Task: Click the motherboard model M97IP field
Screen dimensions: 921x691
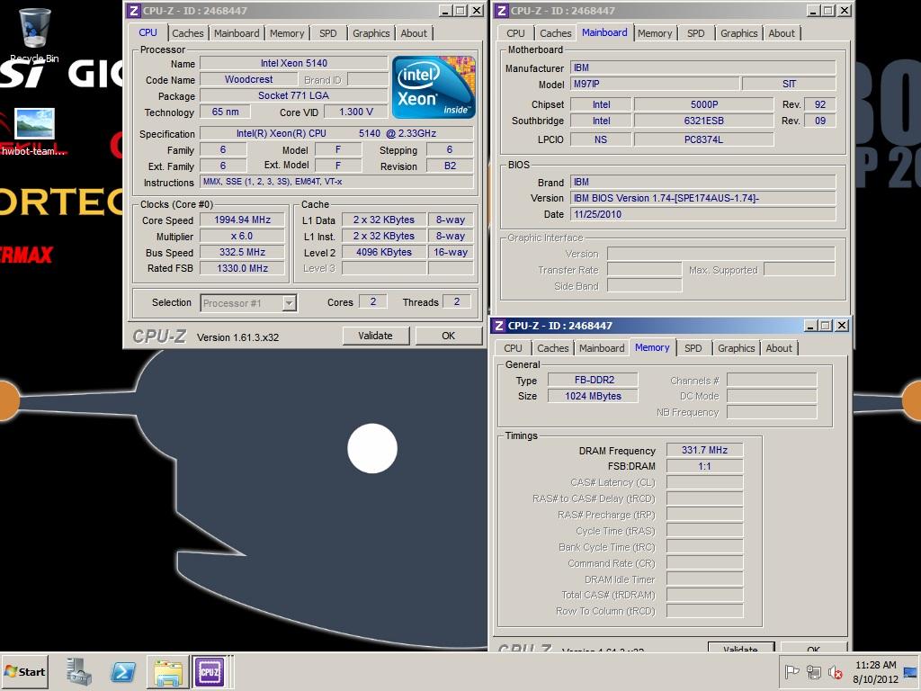Action: (x=655, y=84)
